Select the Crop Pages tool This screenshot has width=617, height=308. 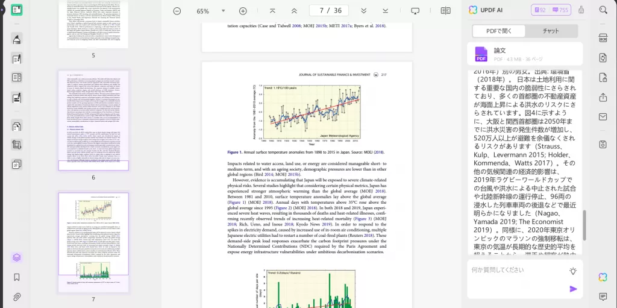click(17, 145)
